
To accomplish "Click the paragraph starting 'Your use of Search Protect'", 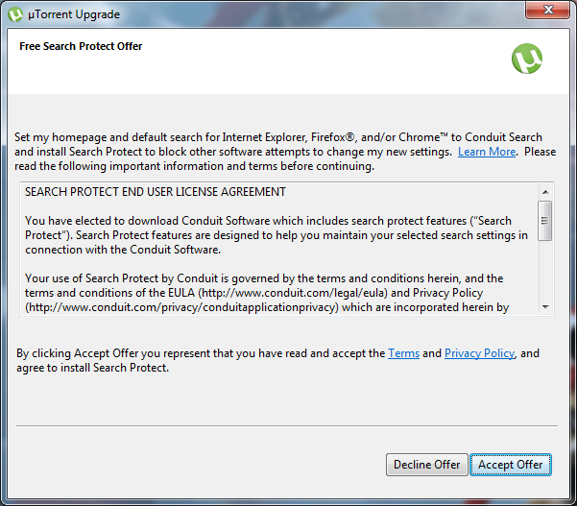I will (267, 293).
